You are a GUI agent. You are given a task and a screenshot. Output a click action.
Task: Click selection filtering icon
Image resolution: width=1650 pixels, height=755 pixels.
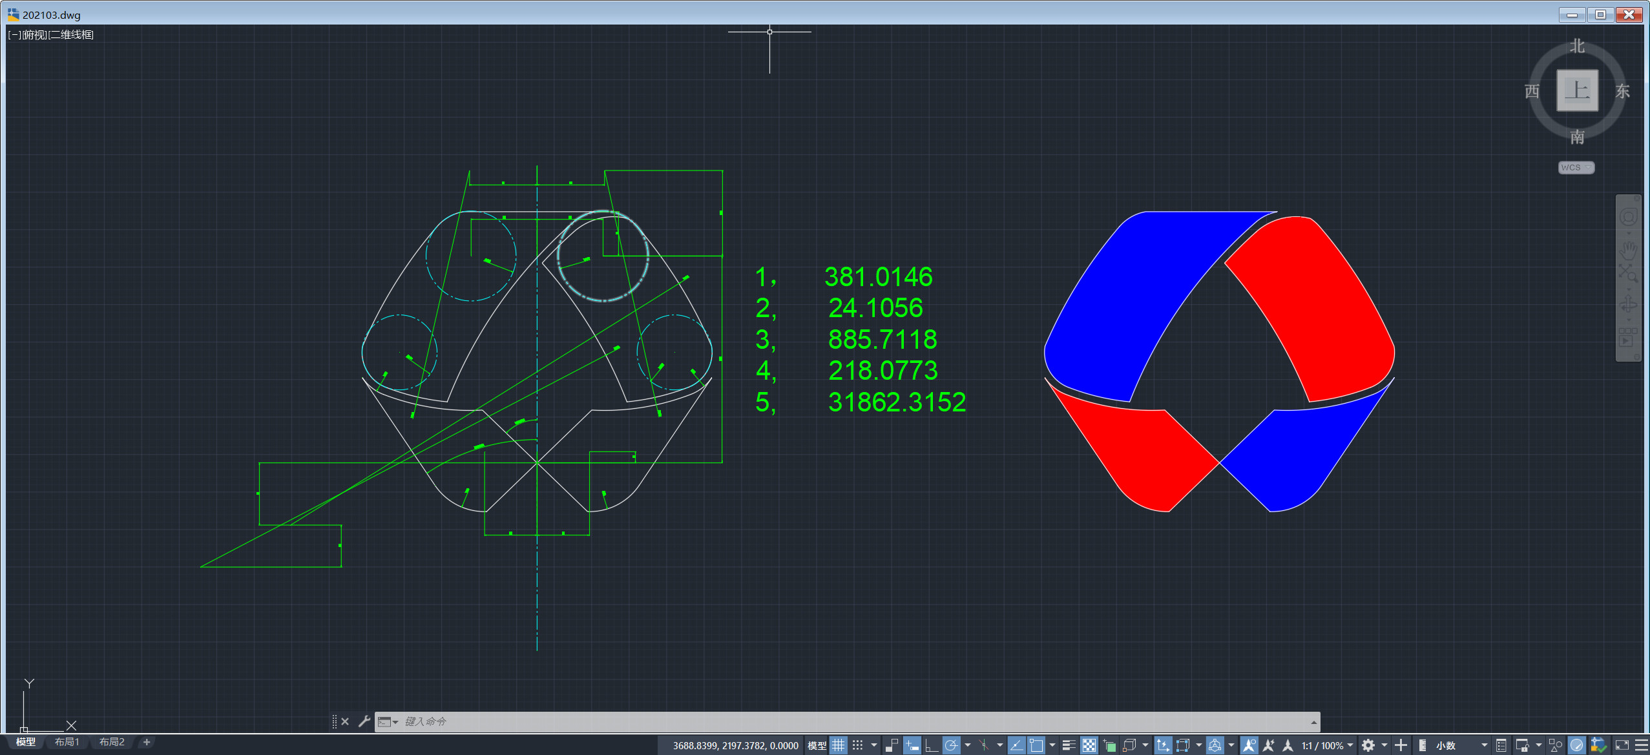click(x=1182, y=745)
